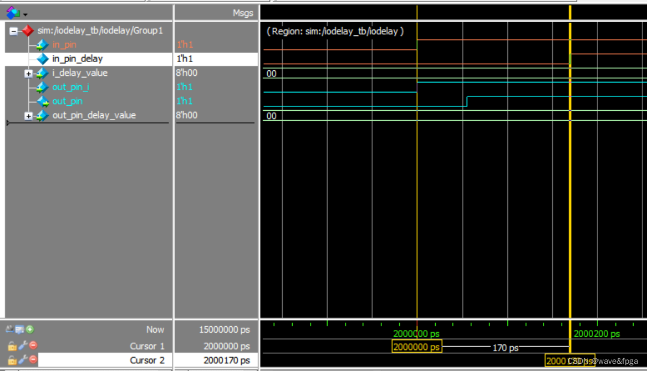
Task: Select the Cursor 2 label
Action: (x=147, y=360)
